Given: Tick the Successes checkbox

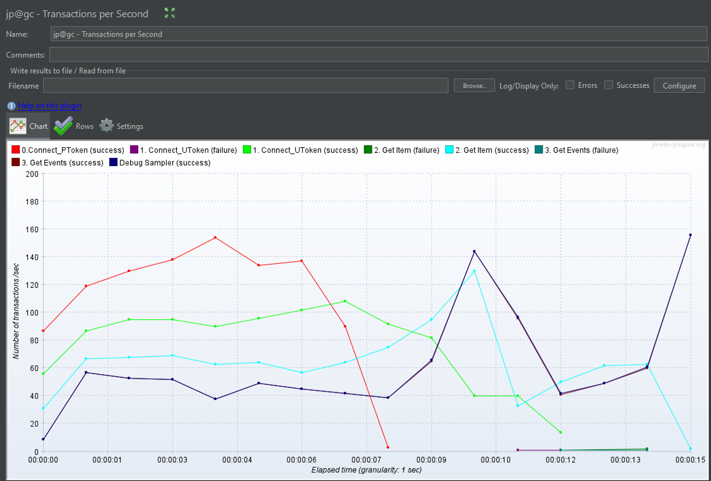Looking at the screenshot, I should [x=608, y=85].
